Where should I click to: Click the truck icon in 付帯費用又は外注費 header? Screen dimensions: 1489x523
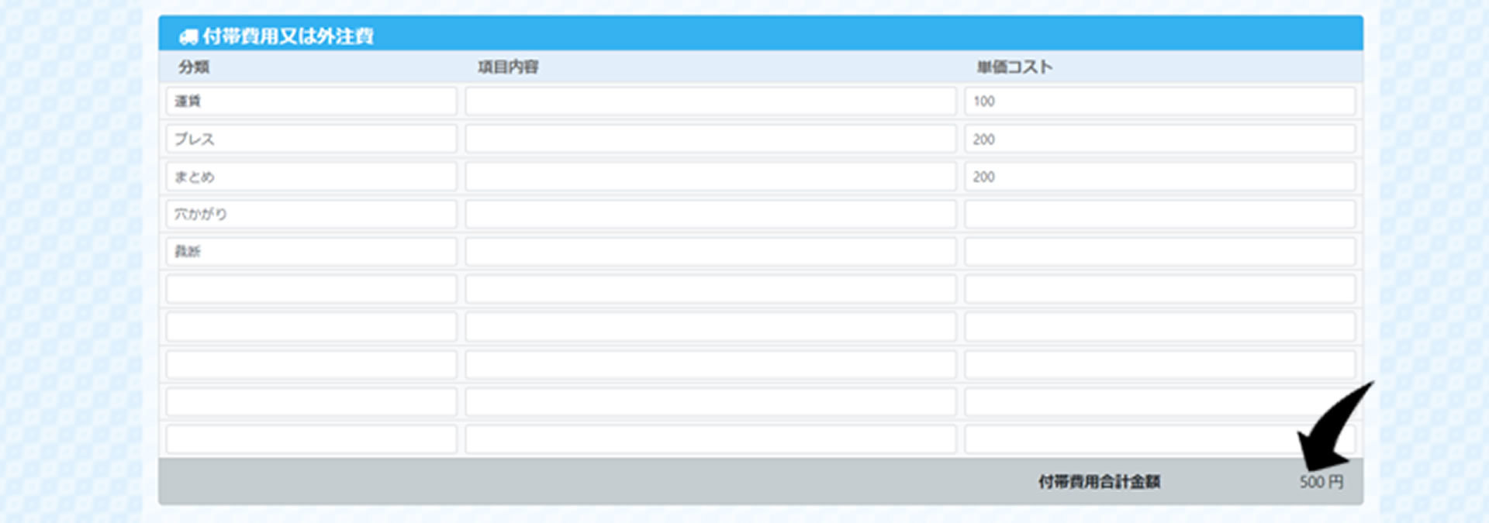[188, 36]
